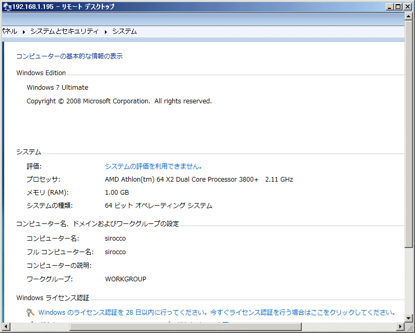Click the vertical scrollbar thumb
Screen dimensions: 415x333
click(x=408, y=134)
